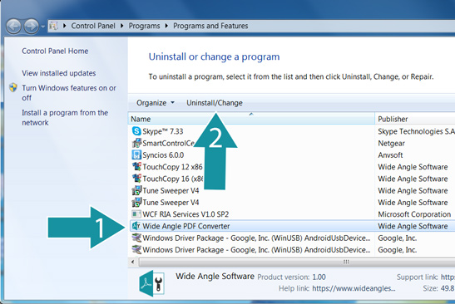Open View installed updates link

[59, 73]
